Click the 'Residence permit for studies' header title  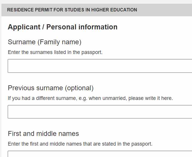(72, 10)
